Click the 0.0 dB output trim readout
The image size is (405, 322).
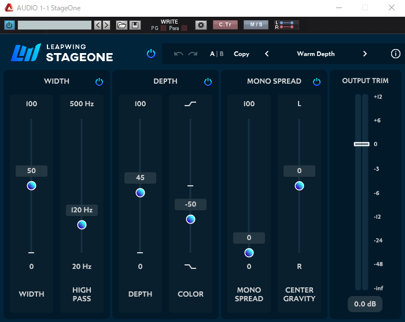pos(365,304)
